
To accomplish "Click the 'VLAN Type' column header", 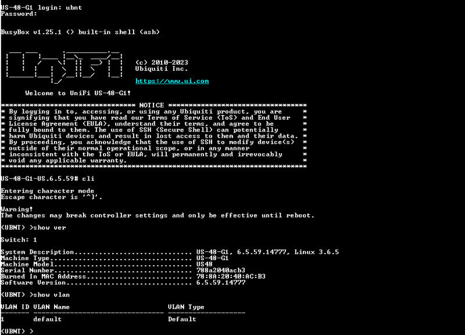I will 186,307.
